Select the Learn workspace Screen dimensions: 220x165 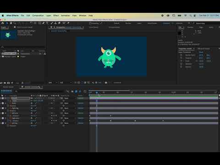tap(139, 23)
